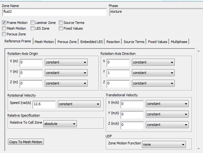Enable the Porous Zone checkbox
Screen dimensions: 203x153
pyautogui.click(x=4, y=34)
